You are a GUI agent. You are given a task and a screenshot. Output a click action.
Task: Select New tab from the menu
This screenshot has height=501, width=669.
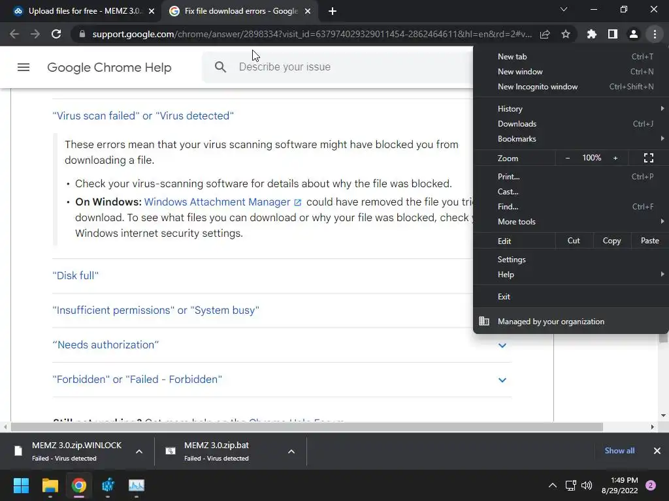point(571,57)
